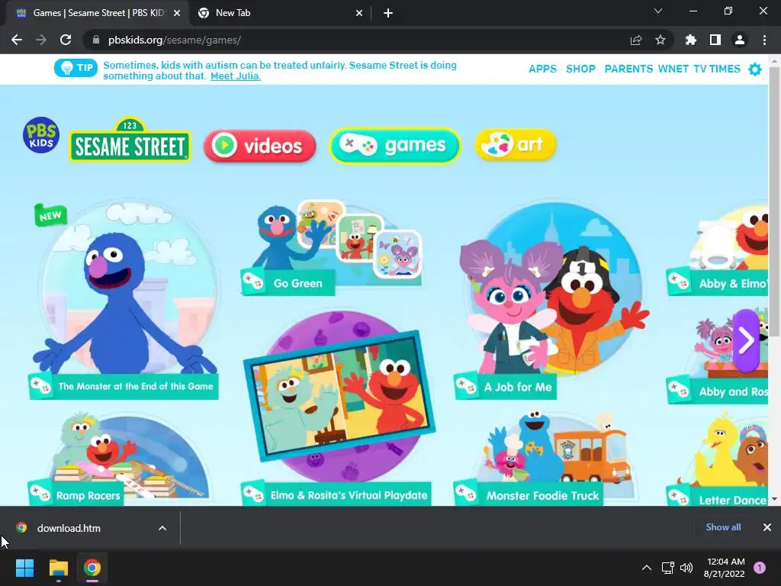Click the TIP lightbulb badge
The image size is (781, 586).
(76, 68)
